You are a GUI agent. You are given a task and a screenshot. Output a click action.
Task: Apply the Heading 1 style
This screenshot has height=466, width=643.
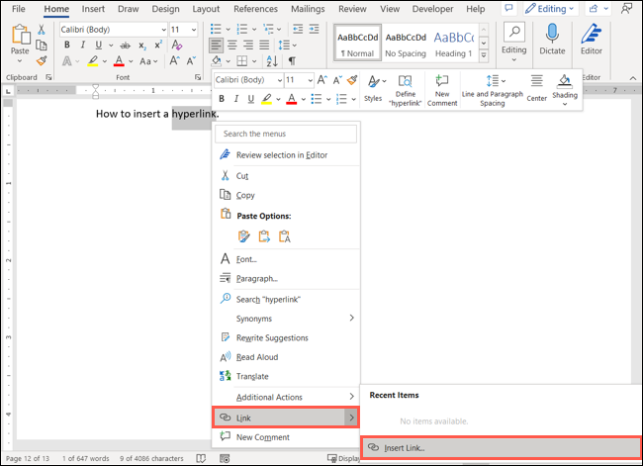click(x=453, y=43)
